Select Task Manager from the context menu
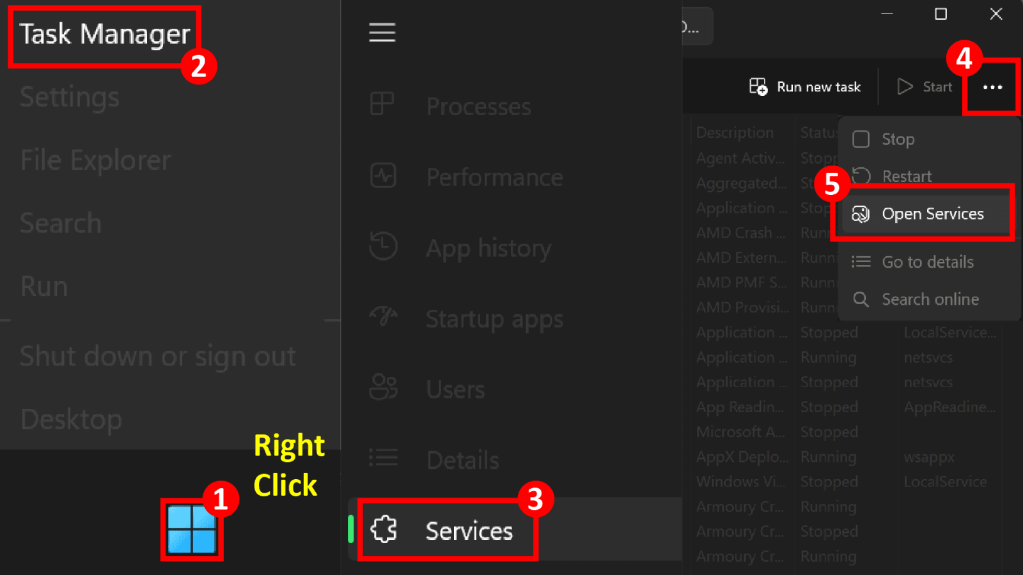This screenshot has width=1023, height=575. coord(105,34)
